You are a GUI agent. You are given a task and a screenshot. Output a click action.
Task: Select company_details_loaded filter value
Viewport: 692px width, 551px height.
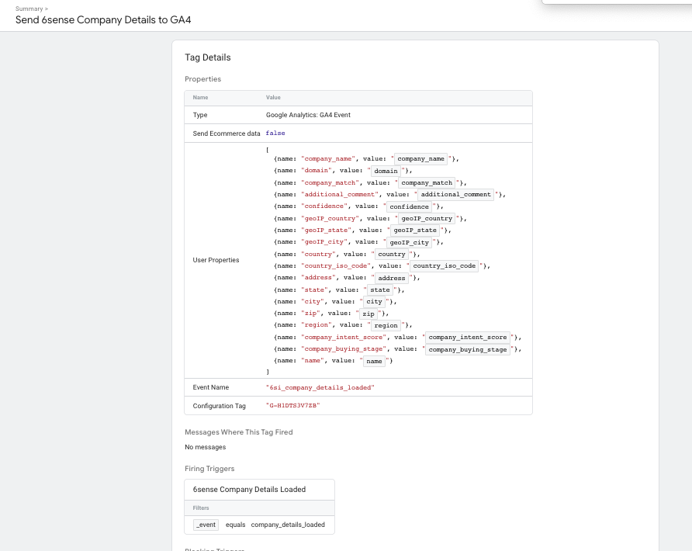[x=288, y=525]
